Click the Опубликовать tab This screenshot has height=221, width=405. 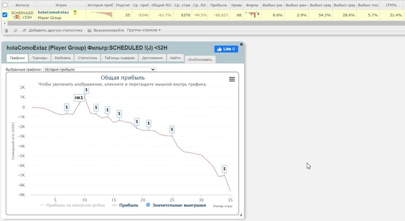tap(200, 59)
